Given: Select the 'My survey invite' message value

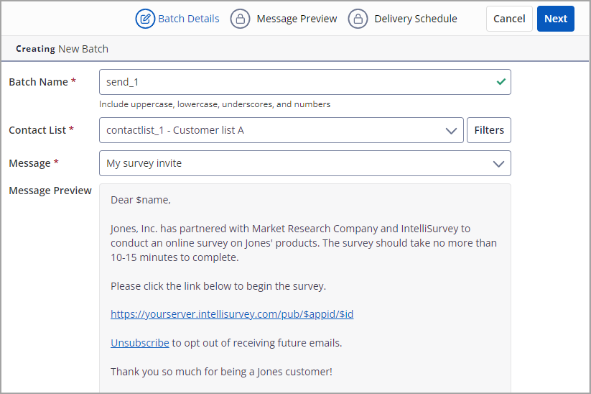Looking at the screenshot, I should (x=144, y=163).
